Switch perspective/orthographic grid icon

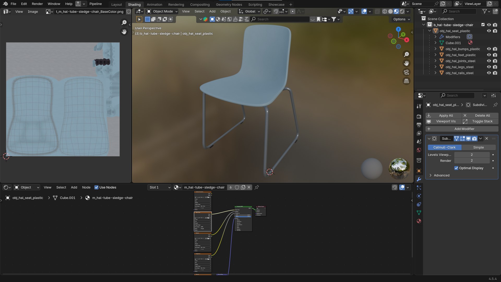[x=406, y=81]
